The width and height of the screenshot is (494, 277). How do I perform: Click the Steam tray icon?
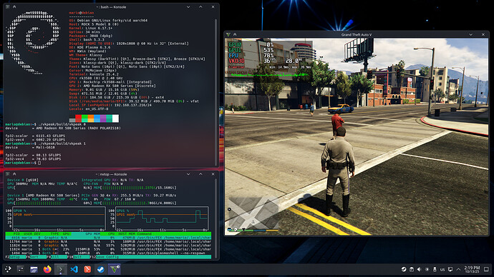pyautogui.click(x=404, y=269)
